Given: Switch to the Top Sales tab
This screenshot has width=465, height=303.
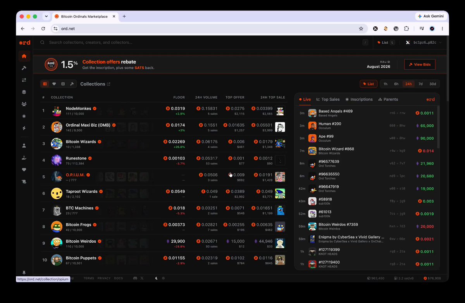Looking at the screenshot, I should (x=328, y=99).
